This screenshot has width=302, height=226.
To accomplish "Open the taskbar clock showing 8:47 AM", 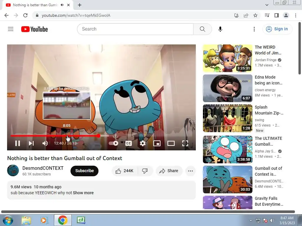I will point(287,220).
